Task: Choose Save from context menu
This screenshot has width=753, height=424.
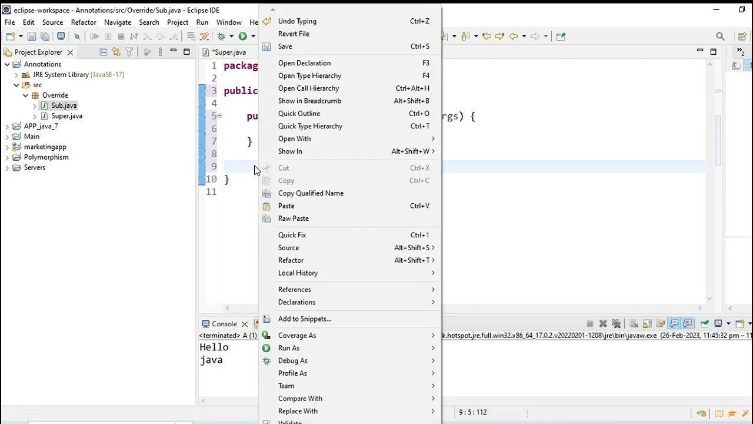Action: click(350, 47)
